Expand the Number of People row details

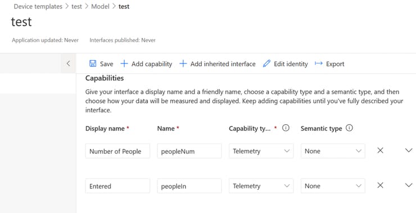[x=409, y=151]
